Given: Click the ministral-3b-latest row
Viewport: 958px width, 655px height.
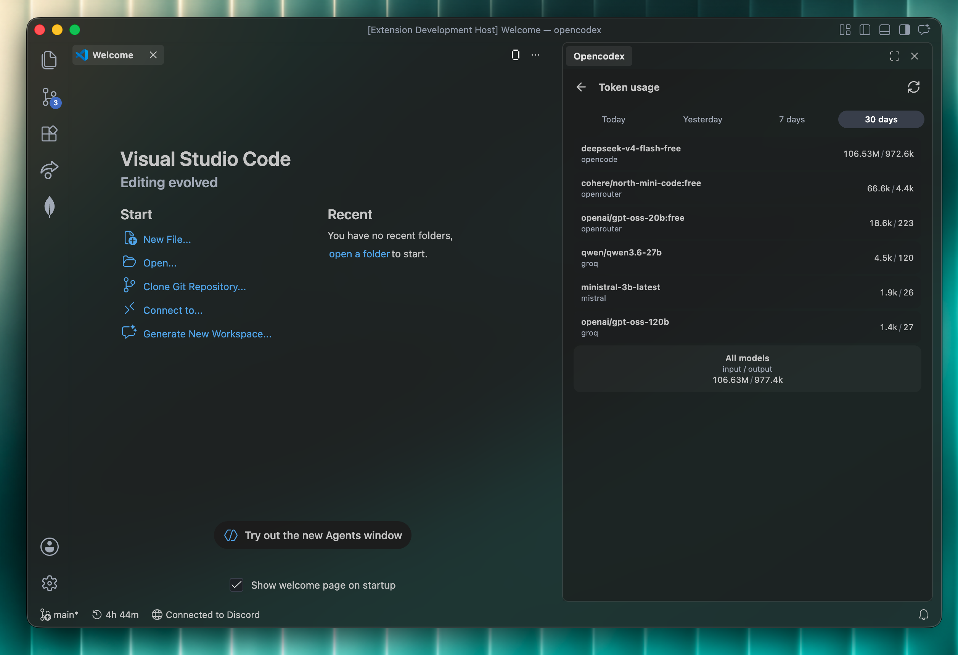Looking at the screenshot, I should (x=747, y=292).
